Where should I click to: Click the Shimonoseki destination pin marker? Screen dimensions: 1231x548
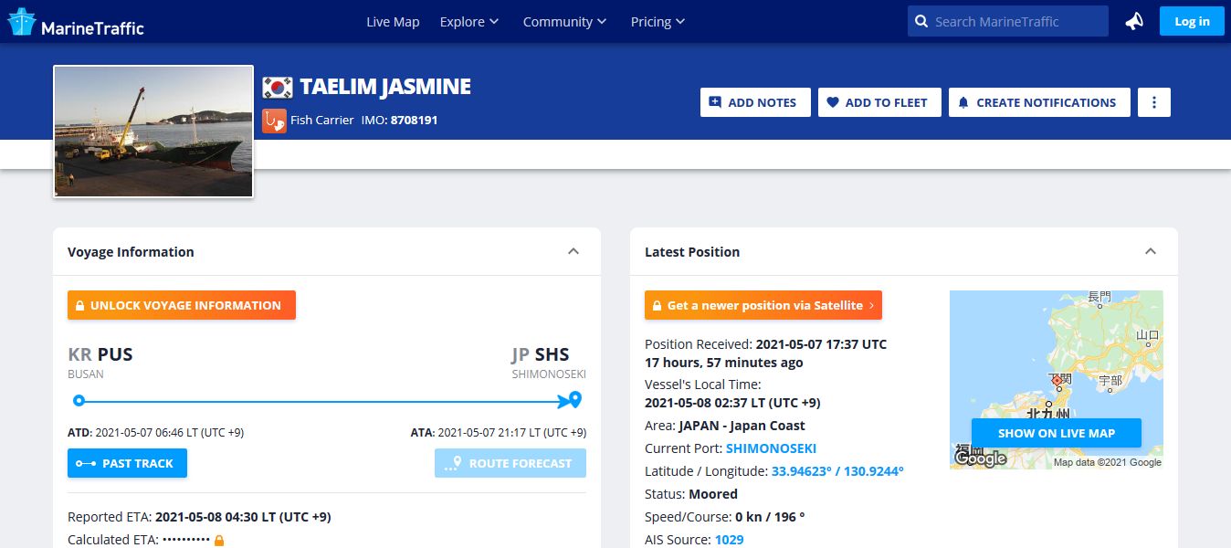click(574, 399)
